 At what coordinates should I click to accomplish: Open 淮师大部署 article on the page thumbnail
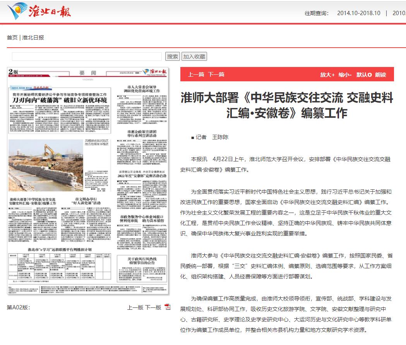(33, 201)
